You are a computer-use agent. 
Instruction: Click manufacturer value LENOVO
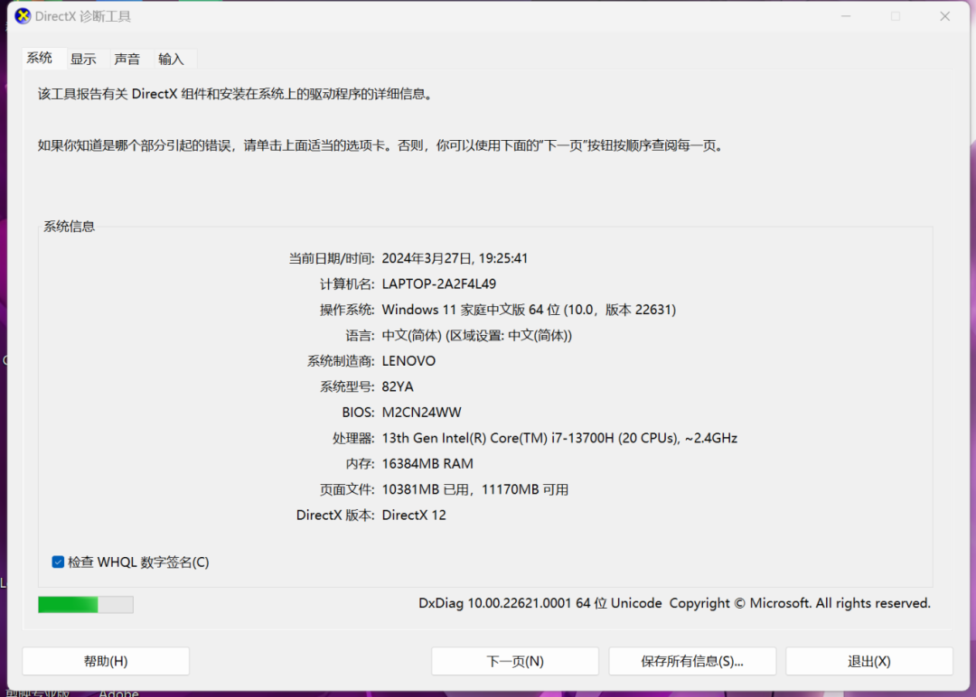click(409, 361)
